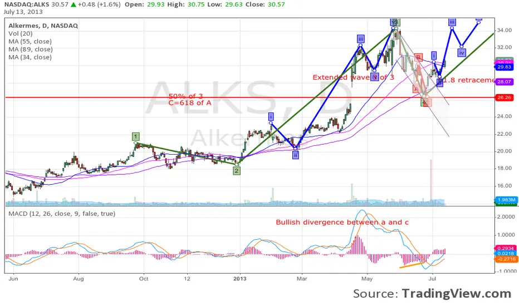The width and height of the screenshot is (519, 306).
Task: Select the red B corrective wave label
Action: point(418,57)
